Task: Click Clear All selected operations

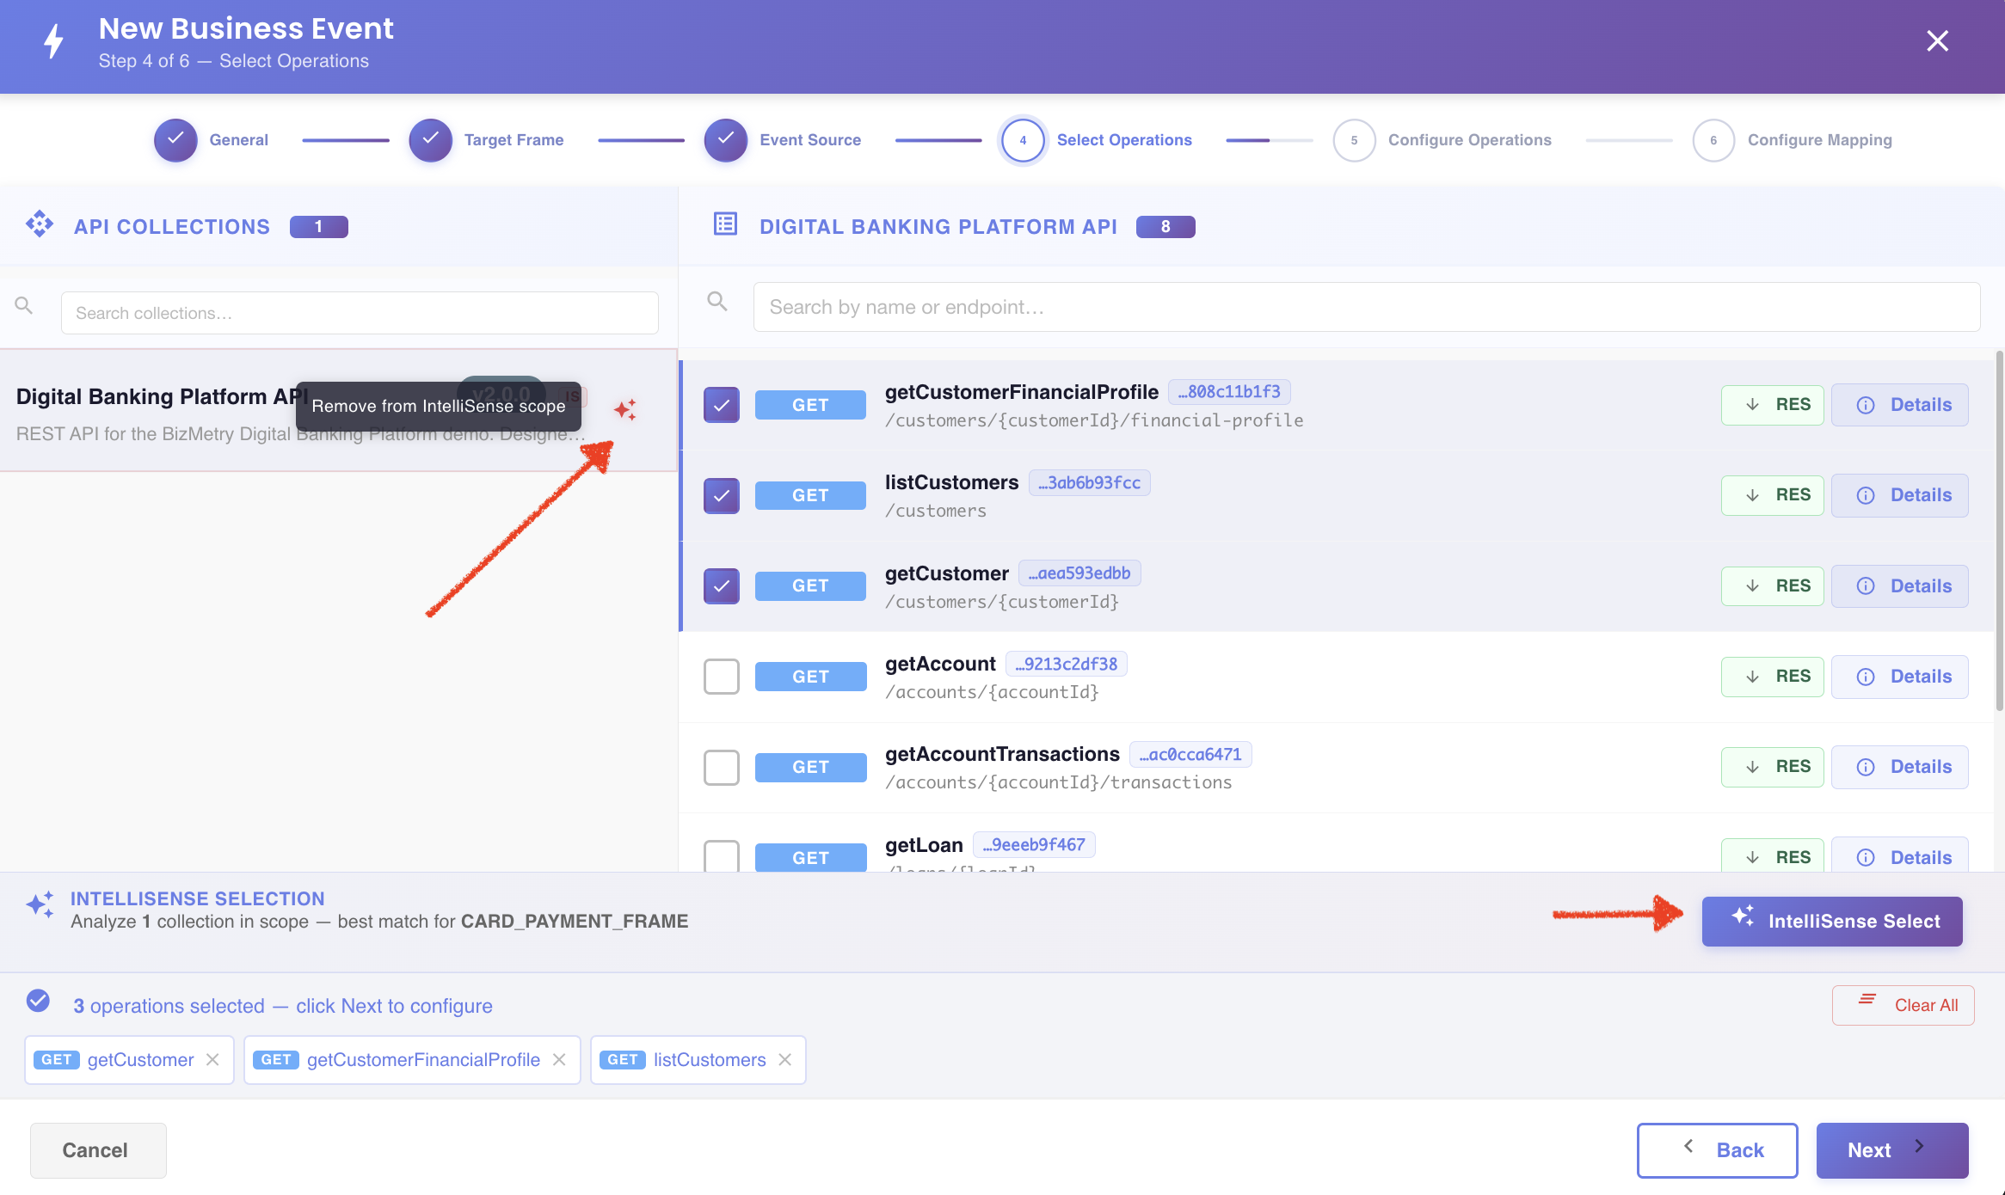Action: point(1903,1005)
